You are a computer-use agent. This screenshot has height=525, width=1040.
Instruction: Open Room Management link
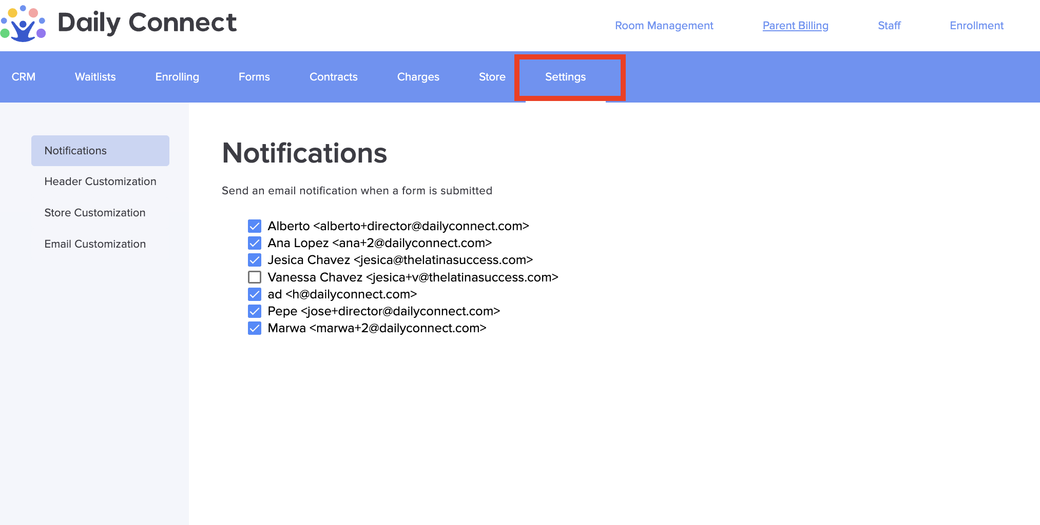(x=664, y=26)
